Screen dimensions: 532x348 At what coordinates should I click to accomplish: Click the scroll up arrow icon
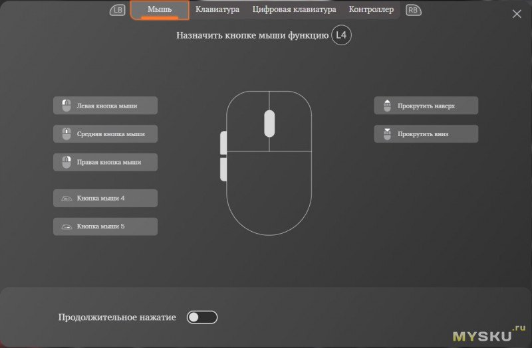point(387,106)
